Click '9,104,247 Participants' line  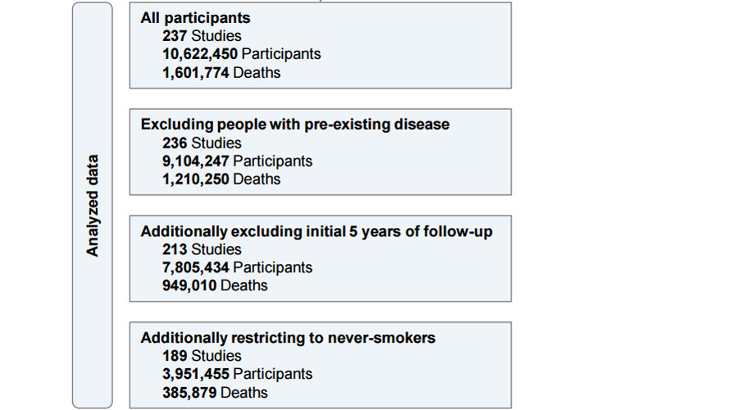pyautogui.click(x=237, y=161)
